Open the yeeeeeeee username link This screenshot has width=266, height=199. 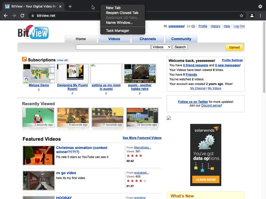pos(176,26)
